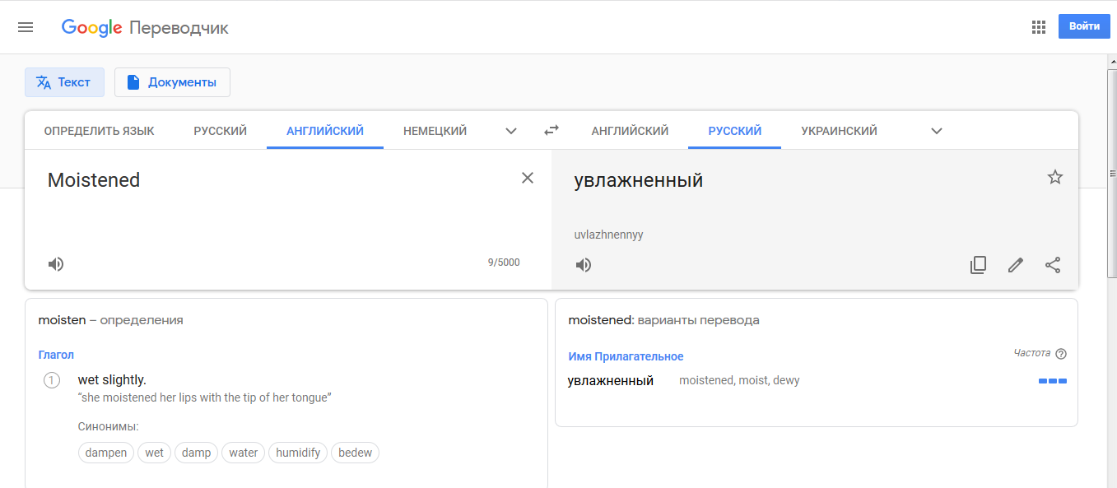Listen to the source text Moistened
The width and height of the screenshot is (1117, 488).
coord(56,264)
